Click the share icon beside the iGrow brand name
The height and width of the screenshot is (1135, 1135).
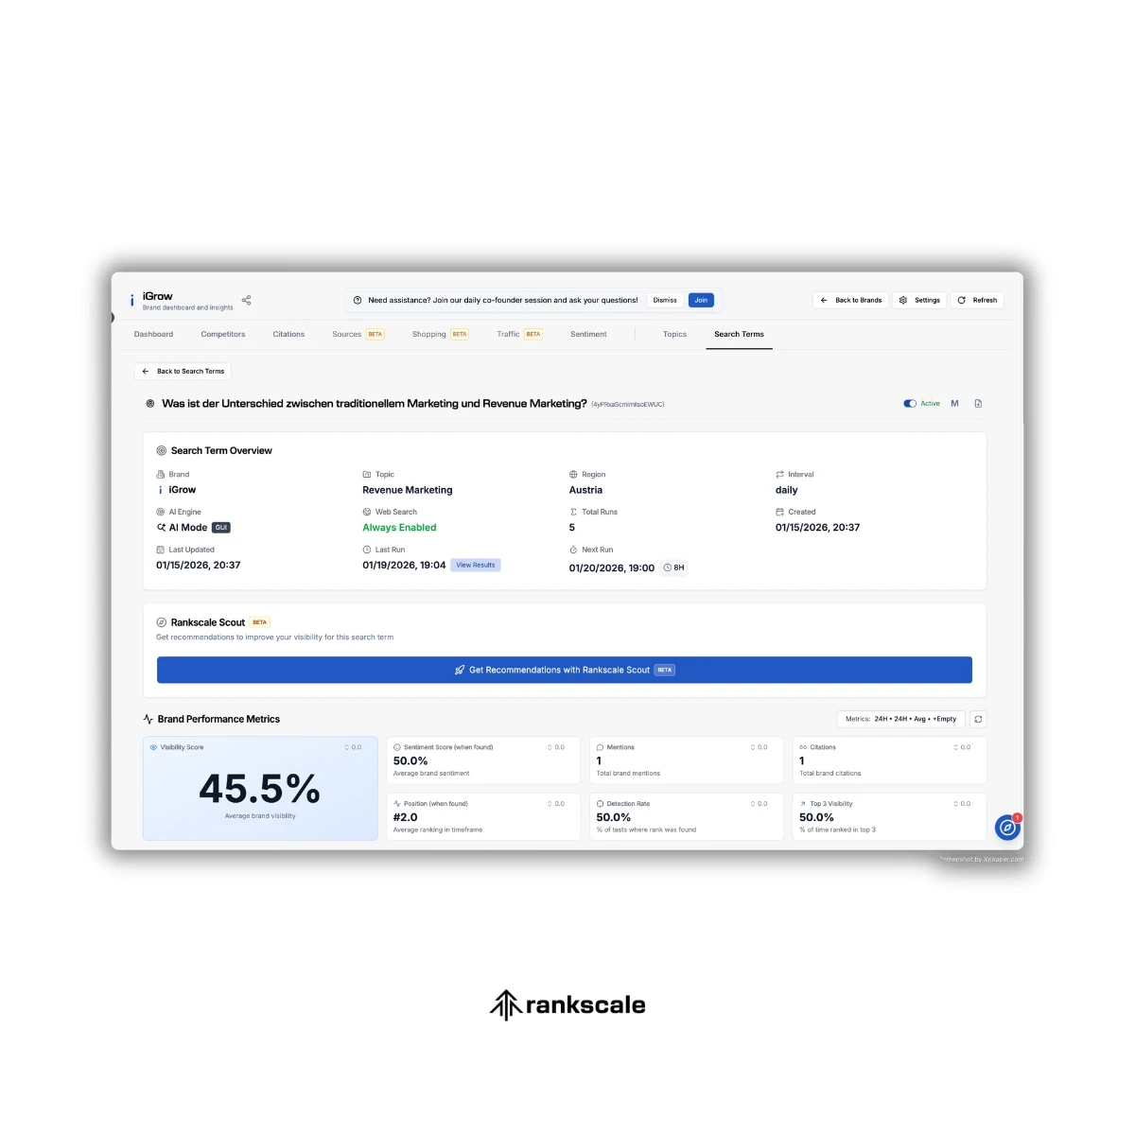[x=246, y=300]
